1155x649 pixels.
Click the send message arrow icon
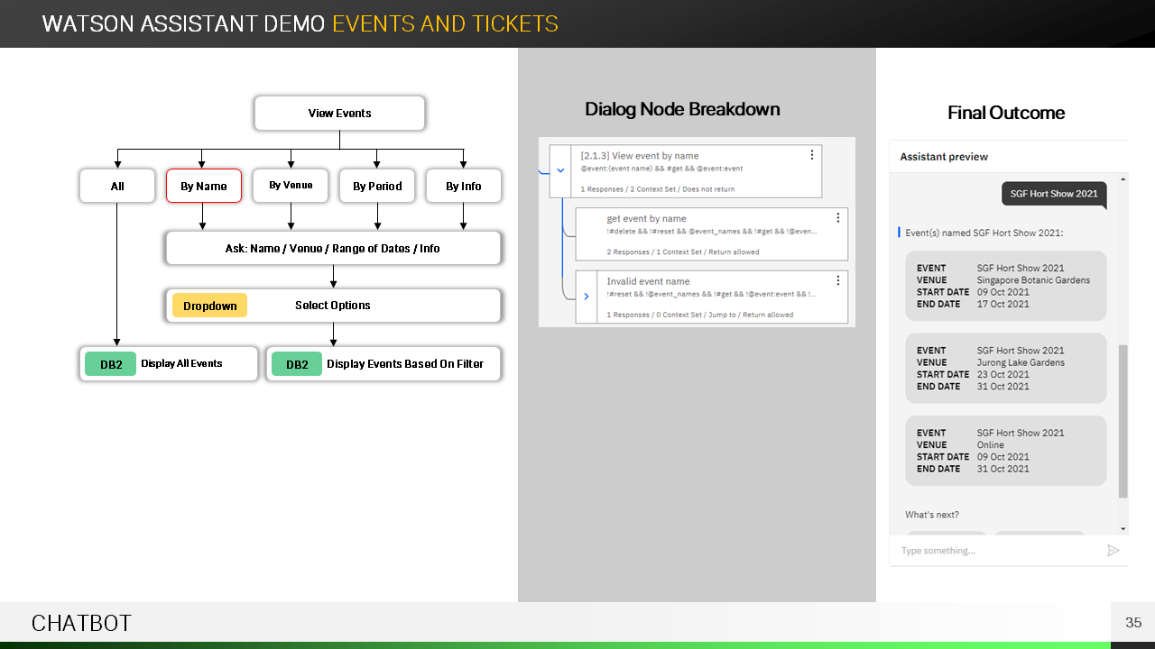[1113, 550]
